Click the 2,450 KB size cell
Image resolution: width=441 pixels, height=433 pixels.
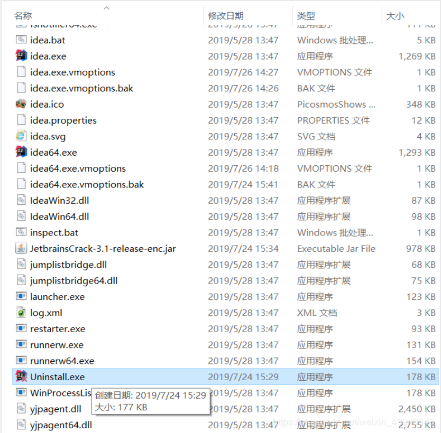[x=417, y=409]
